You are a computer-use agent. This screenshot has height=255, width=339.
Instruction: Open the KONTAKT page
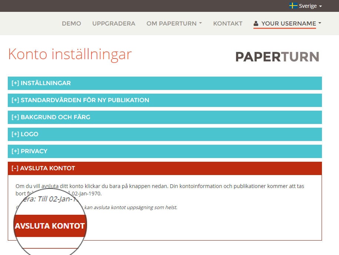coord(227,23)
